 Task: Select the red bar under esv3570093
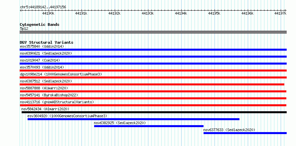pyautogui.click(x=153, y=71)
